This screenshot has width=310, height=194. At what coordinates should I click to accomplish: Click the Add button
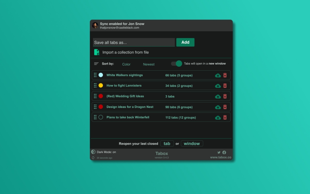tap(185, 42)
